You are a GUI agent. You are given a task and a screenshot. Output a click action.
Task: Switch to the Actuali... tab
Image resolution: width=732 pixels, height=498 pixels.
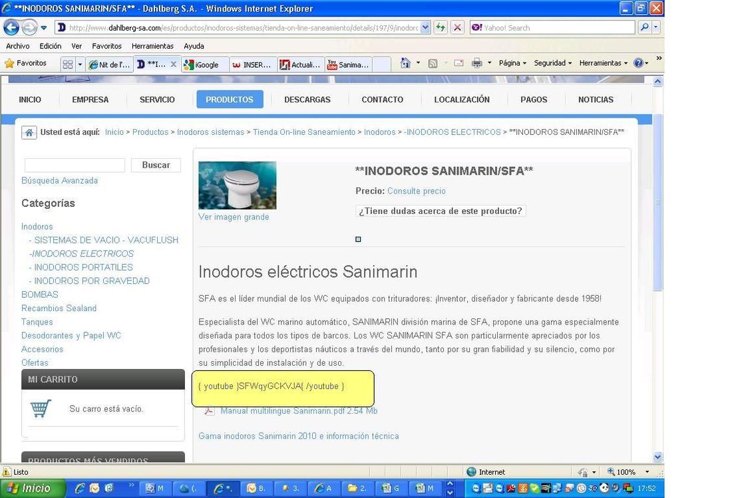301,64
